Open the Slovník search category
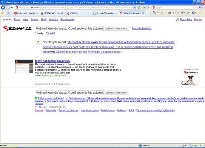Image resolution: width=205 pixels, height=148 pixels. pos(35,20)
